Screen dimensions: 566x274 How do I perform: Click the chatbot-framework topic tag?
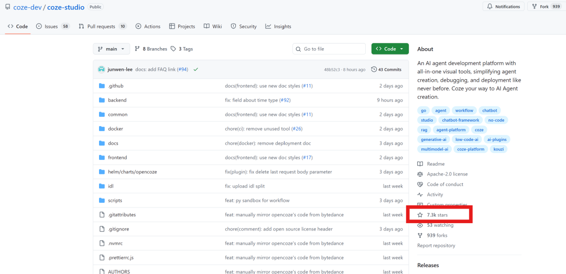[460, 120]
